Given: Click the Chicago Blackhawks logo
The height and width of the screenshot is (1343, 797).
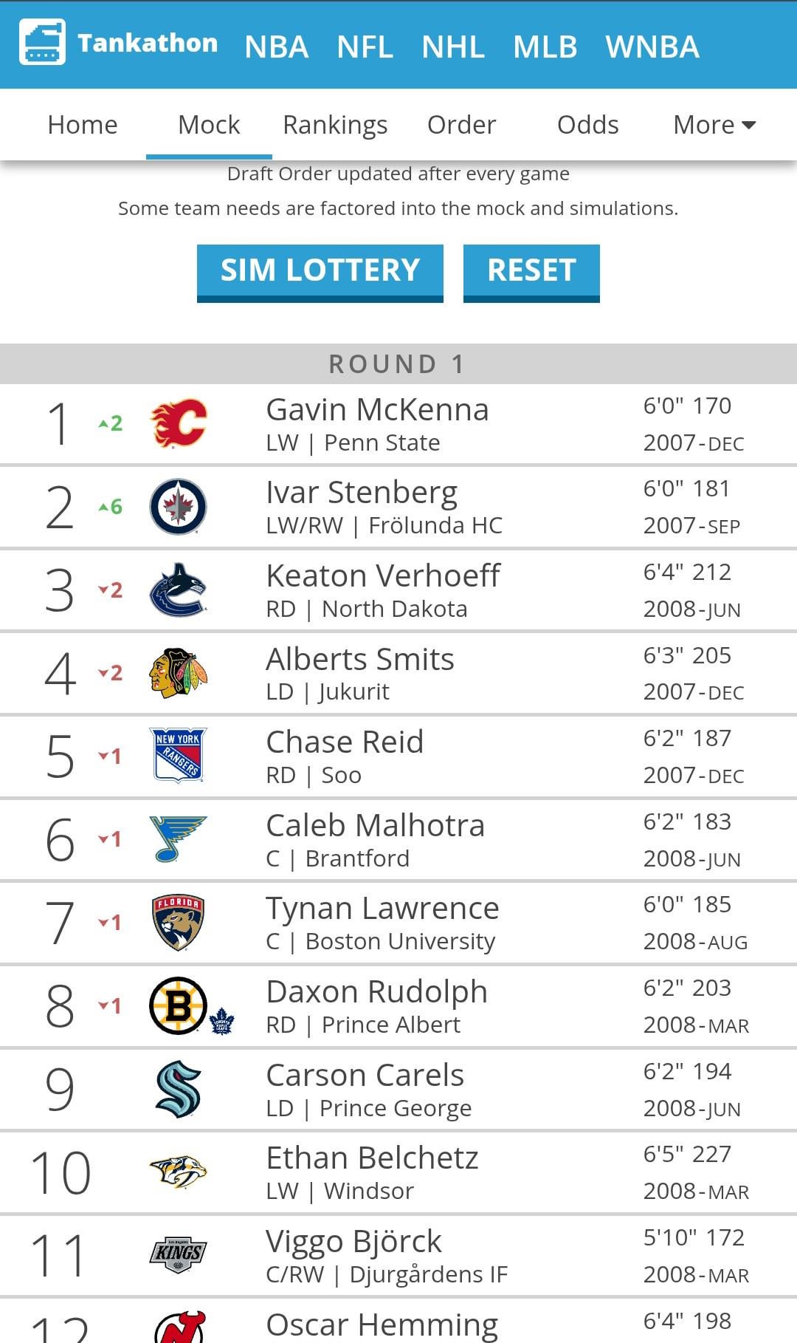Looking at the screenshot, I should click(x=178, y=673).
